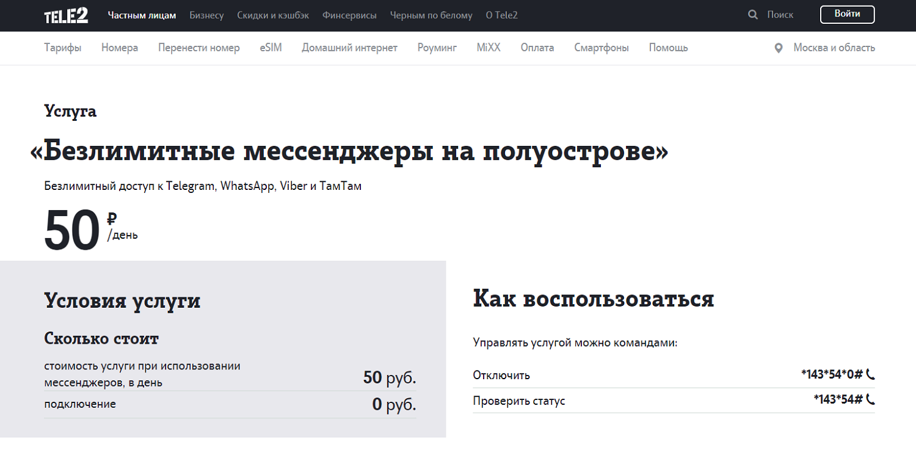Screen dimensions: 916x450
Task: Open Домашний интернет section
Action: [349, 48]
